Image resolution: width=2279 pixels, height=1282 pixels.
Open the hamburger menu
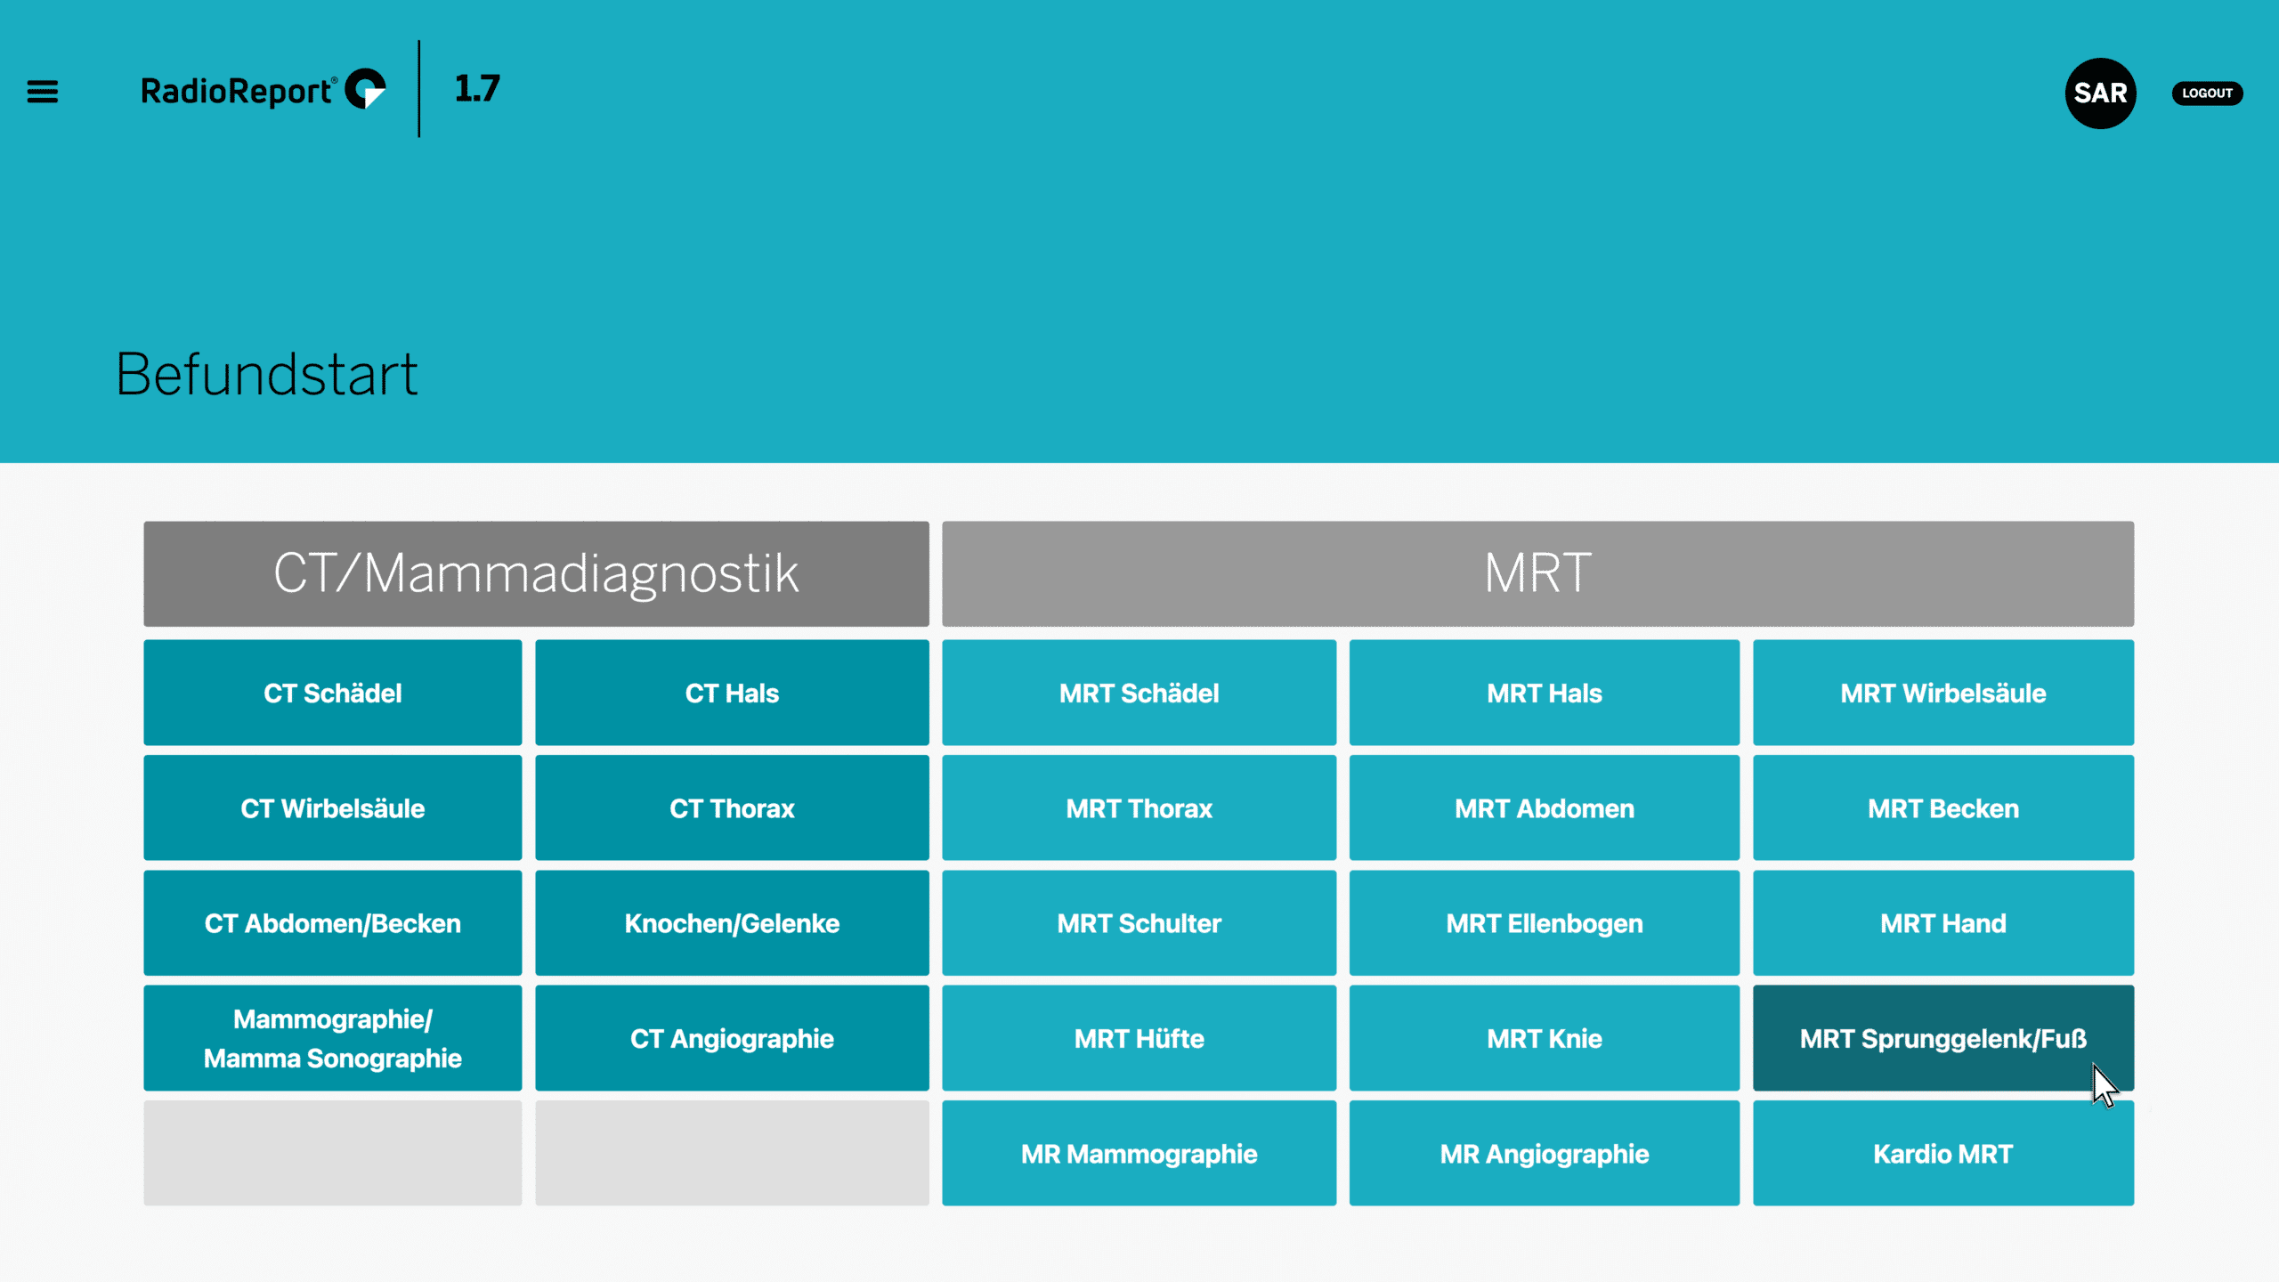click(42, 92)
